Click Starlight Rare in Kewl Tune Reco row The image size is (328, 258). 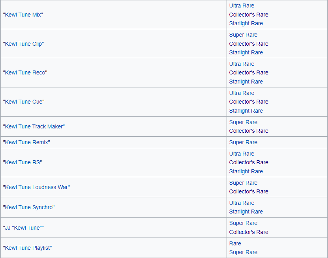click(x=246, y=82)
